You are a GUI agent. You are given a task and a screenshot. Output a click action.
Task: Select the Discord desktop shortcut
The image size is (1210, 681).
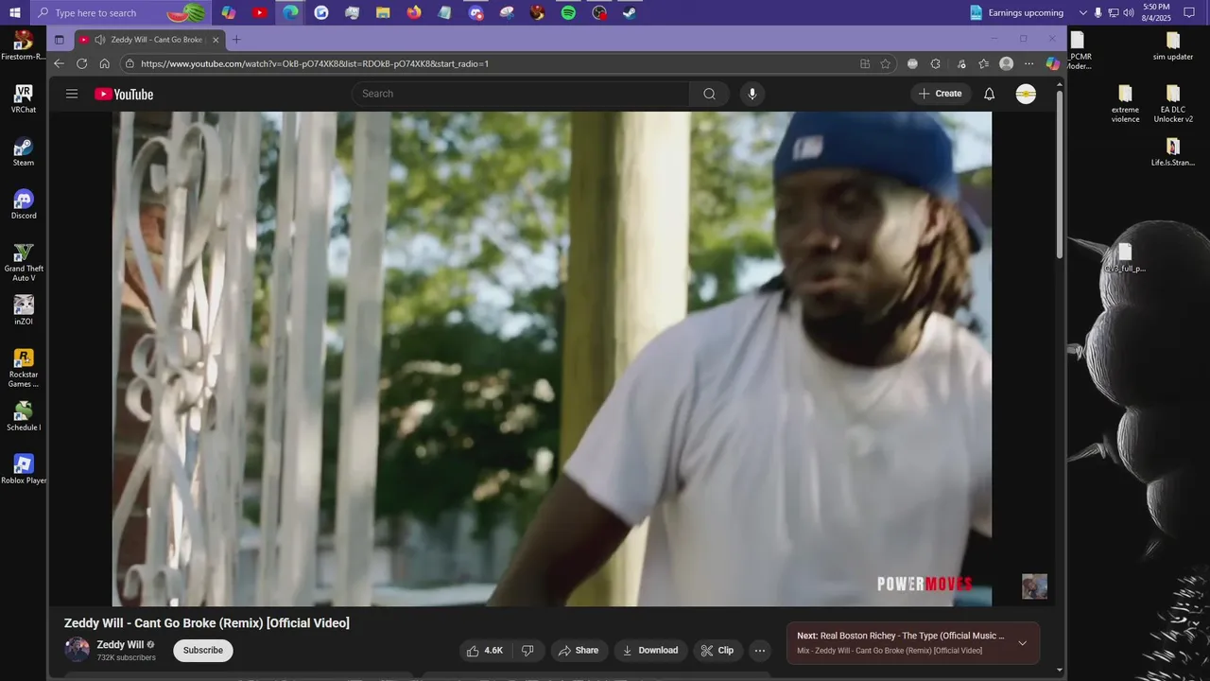click(x=24, y=204)
